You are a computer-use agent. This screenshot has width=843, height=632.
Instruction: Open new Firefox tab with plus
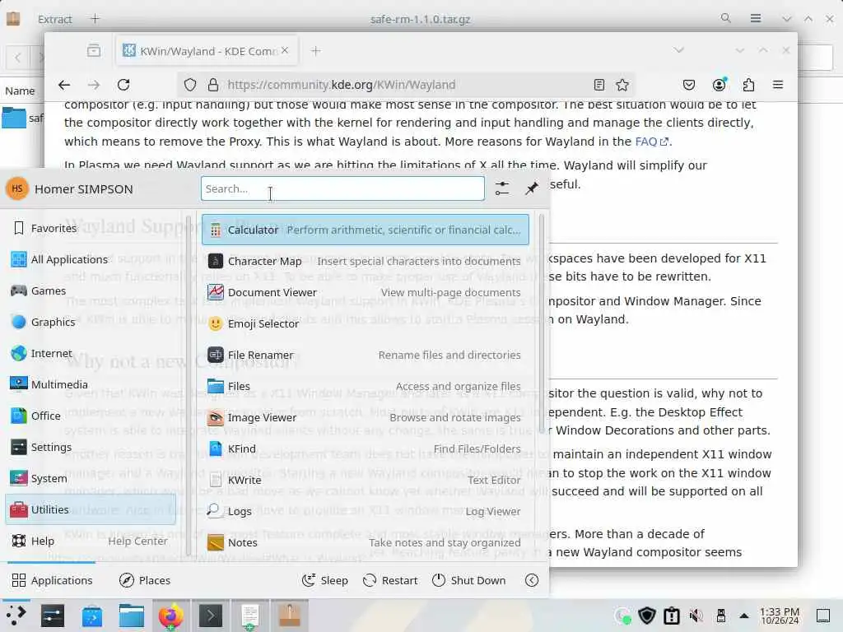click(x=315, y=50)
